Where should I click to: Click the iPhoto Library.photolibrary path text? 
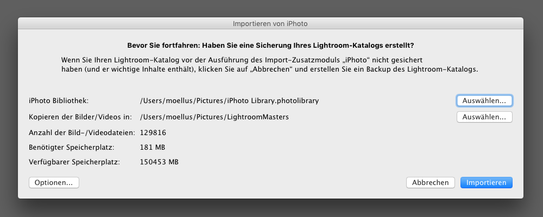coord(230,101)
